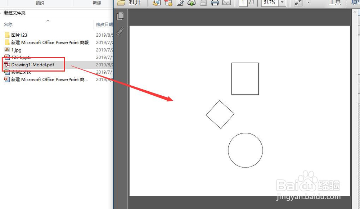The image size is (360, 209).
Task: Click the create PDF icon with gear
Action: 168,3
